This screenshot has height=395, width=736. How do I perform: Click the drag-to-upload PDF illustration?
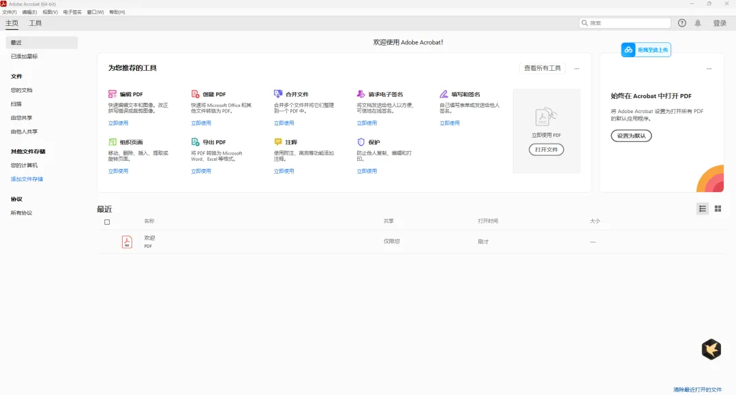[546, 117]
